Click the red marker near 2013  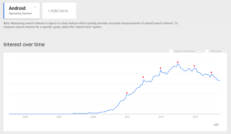coord(160,68)
